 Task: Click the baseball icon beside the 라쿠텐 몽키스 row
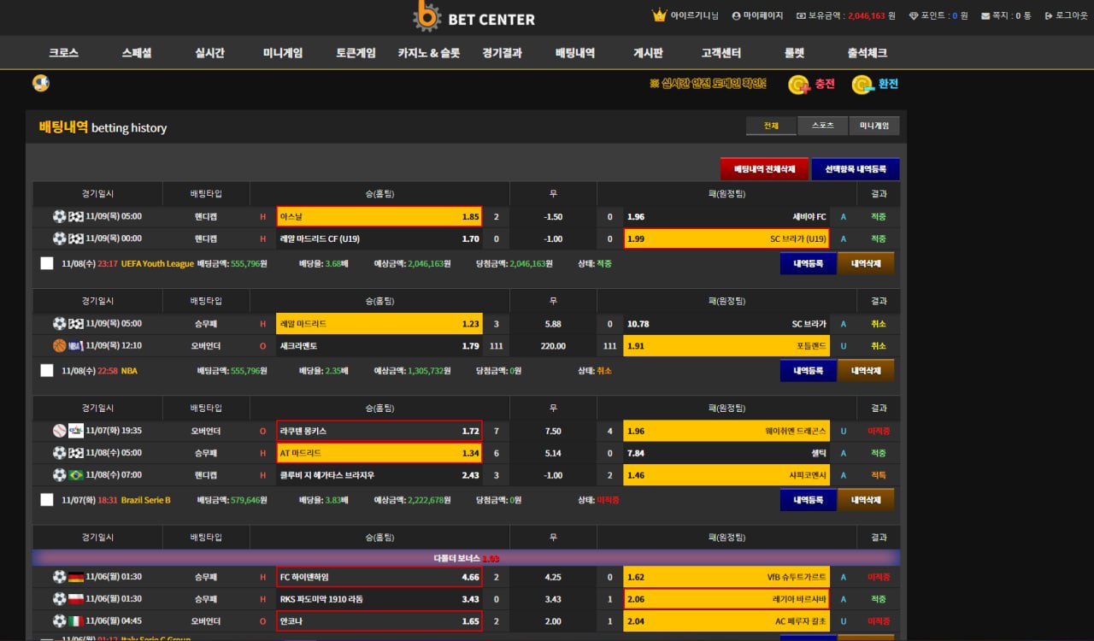point(59,432)
